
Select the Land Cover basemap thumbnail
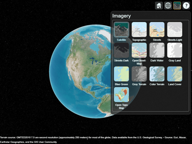pyautogui.click(x=175, y=74)
